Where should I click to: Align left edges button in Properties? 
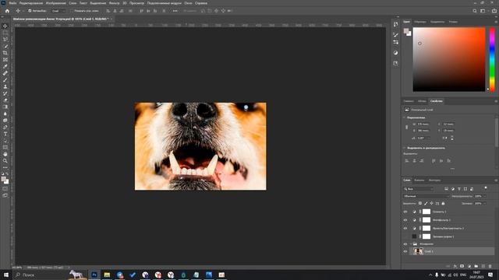[407, 161]
